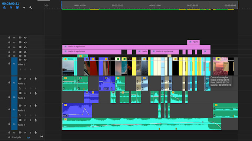The width and height of the screenshot is (252, 141).
Task: Solo the Audio 4 track
Action: 30,120
